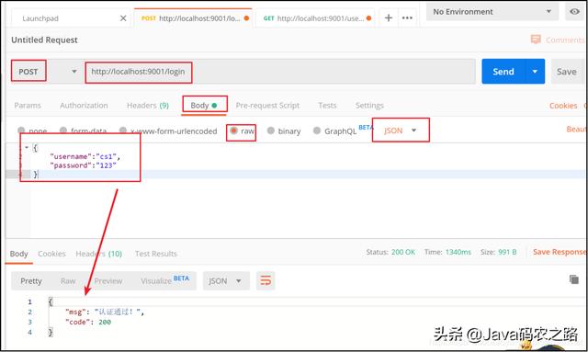Select the Visualize BETA response view
Screen dimensions: 588x352
tap(164, 280)
